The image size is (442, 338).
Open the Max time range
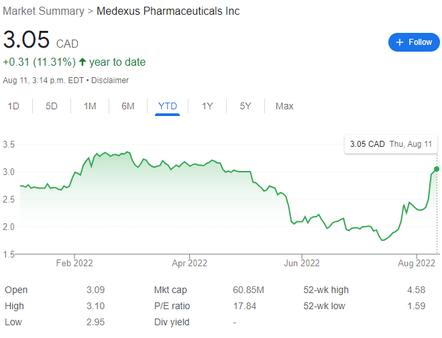pos(284,106)
